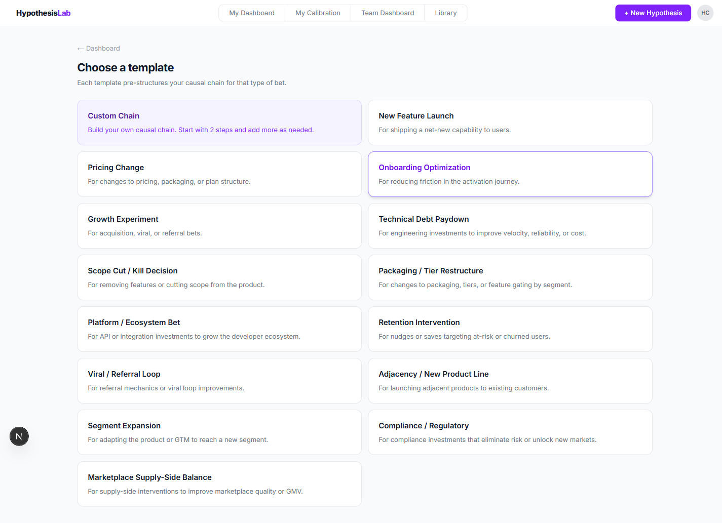Screen dimensions: 722x523
Task: Switch to My Calibration tab
Action: point(318,13)
